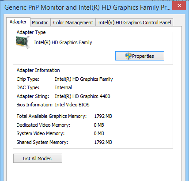Click the Shared System Memory label

coord(42,142)
